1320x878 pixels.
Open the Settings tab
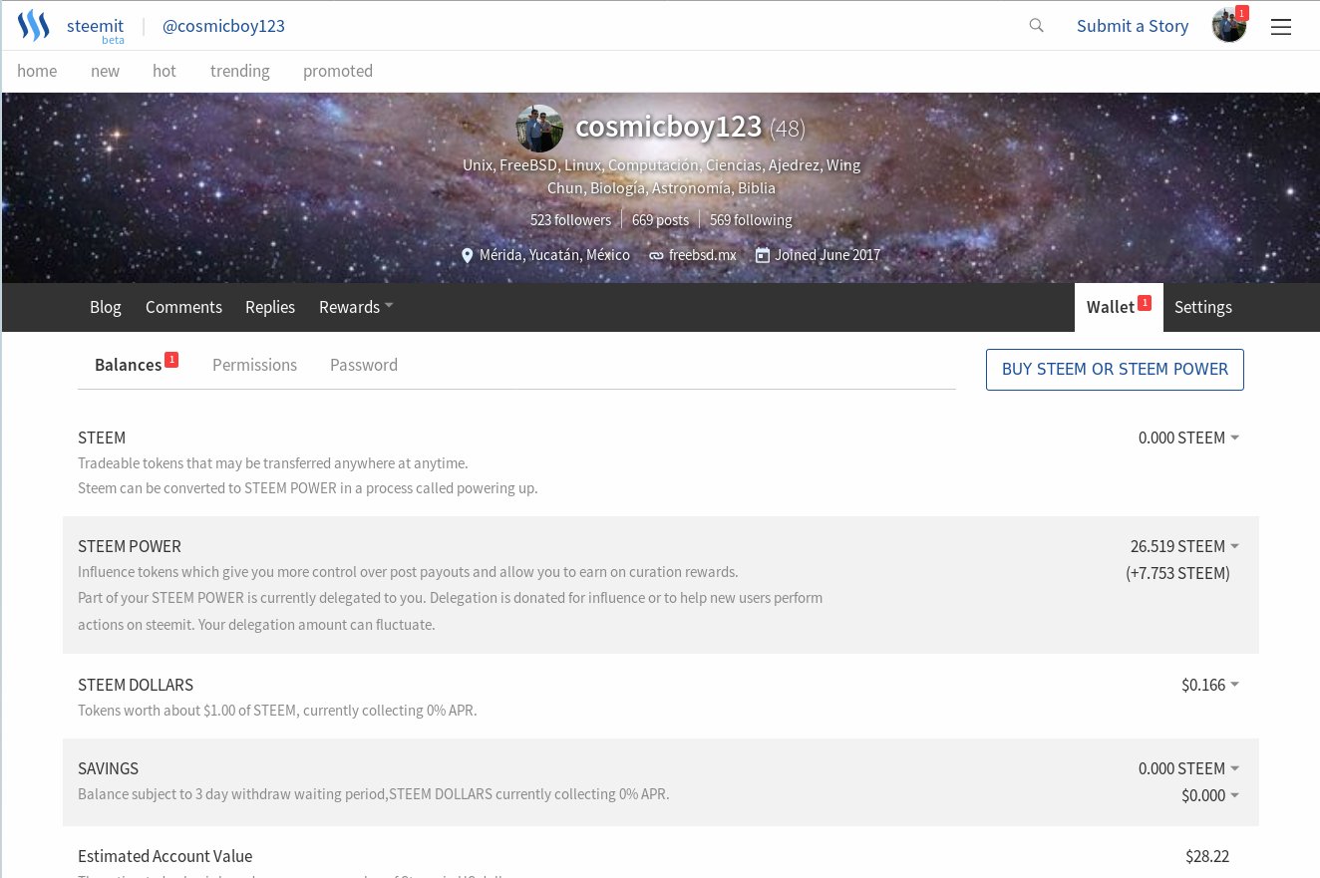point(1203,307)
